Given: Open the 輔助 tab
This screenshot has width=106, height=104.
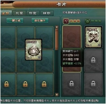Looking at the screenshot, I should coord(47,13).
